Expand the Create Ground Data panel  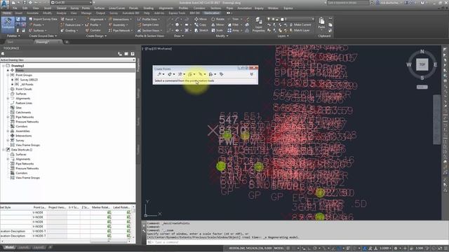(43, 36)
